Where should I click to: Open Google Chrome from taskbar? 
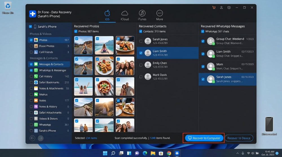click(x=169, y=153)
